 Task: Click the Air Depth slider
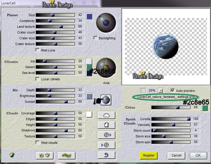55,90
